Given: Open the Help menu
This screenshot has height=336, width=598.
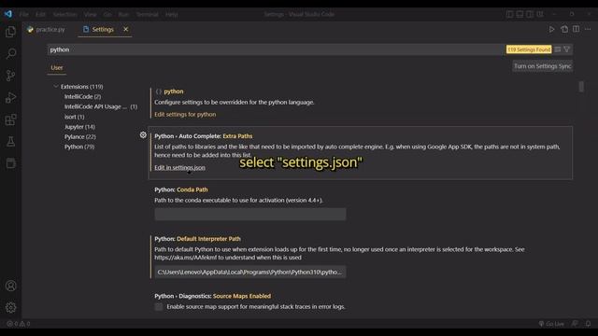Looking at the screenshot, I should coord(171,14).
